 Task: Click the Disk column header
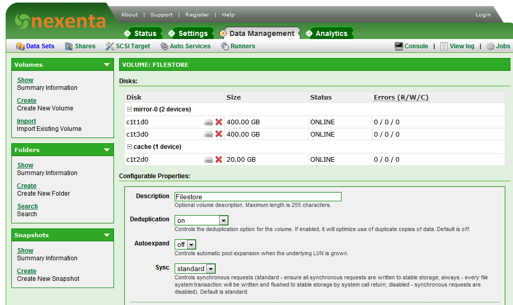134,98
